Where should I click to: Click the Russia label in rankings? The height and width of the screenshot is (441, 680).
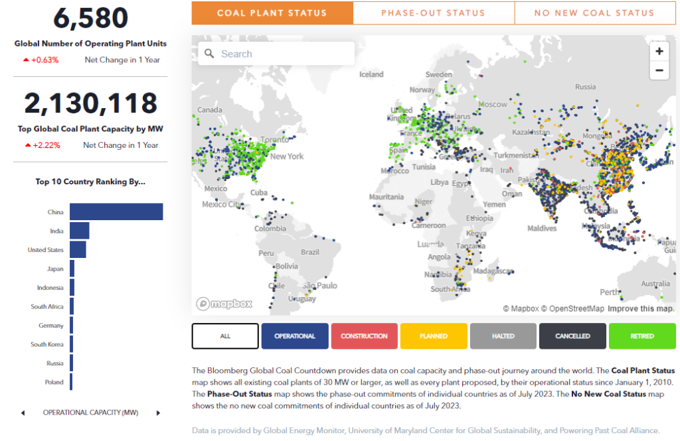pos(55,363)
